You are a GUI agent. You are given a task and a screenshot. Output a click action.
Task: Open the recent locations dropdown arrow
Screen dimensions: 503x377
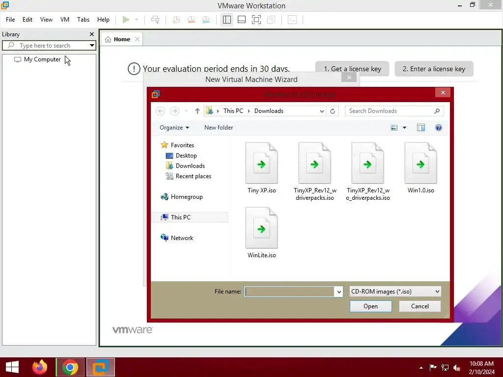pyautogui.click(x=186, y=111)
